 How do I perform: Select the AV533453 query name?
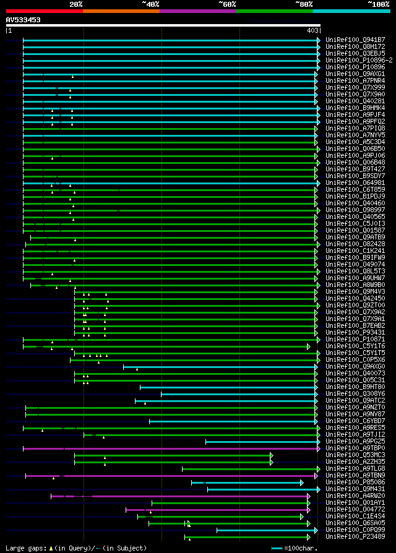coord(24,20)
